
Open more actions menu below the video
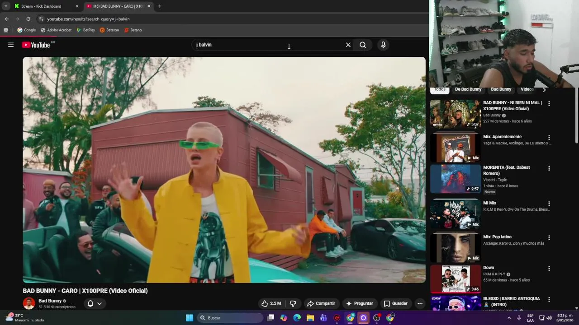[420, 303]
